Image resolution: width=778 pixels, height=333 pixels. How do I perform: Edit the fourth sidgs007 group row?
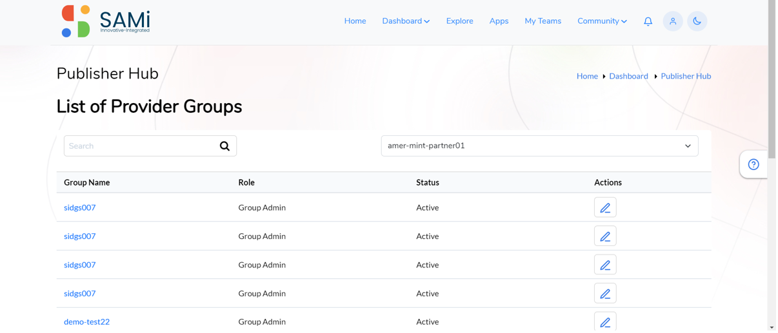(x=605, y=294)
